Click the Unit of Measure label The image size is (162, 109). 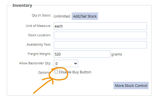pos(38,26)
